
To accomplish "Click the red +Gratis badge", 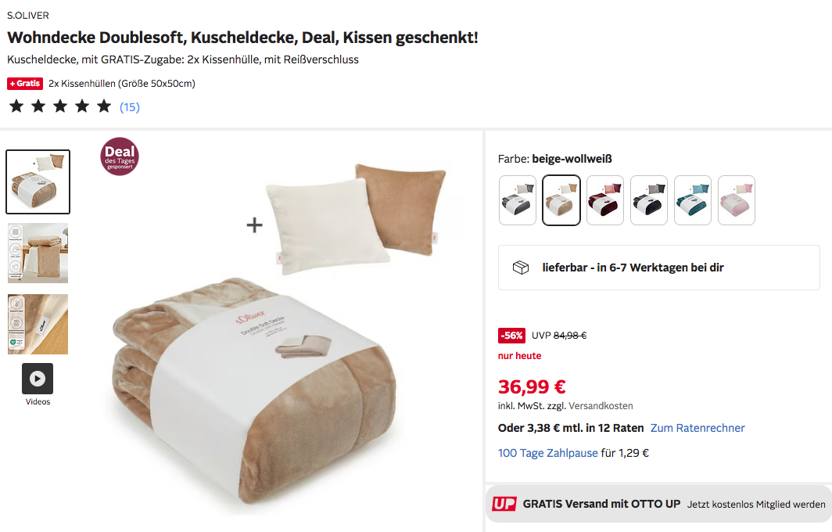I will (x=25, y=84).
